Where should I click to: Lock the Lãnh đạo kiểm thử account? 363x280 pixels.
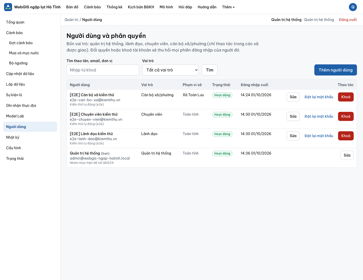tap(346, 136)
